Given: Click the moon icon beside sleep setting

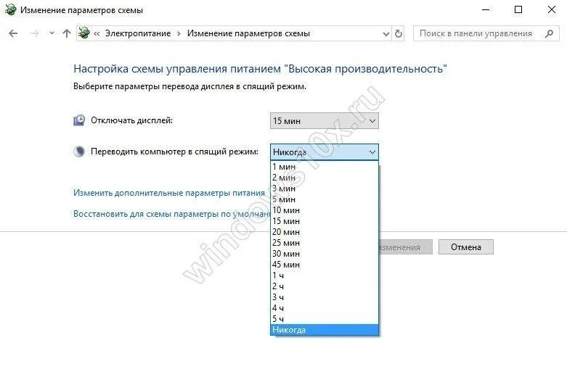Looking at the screenshot, I should [79, 152].
